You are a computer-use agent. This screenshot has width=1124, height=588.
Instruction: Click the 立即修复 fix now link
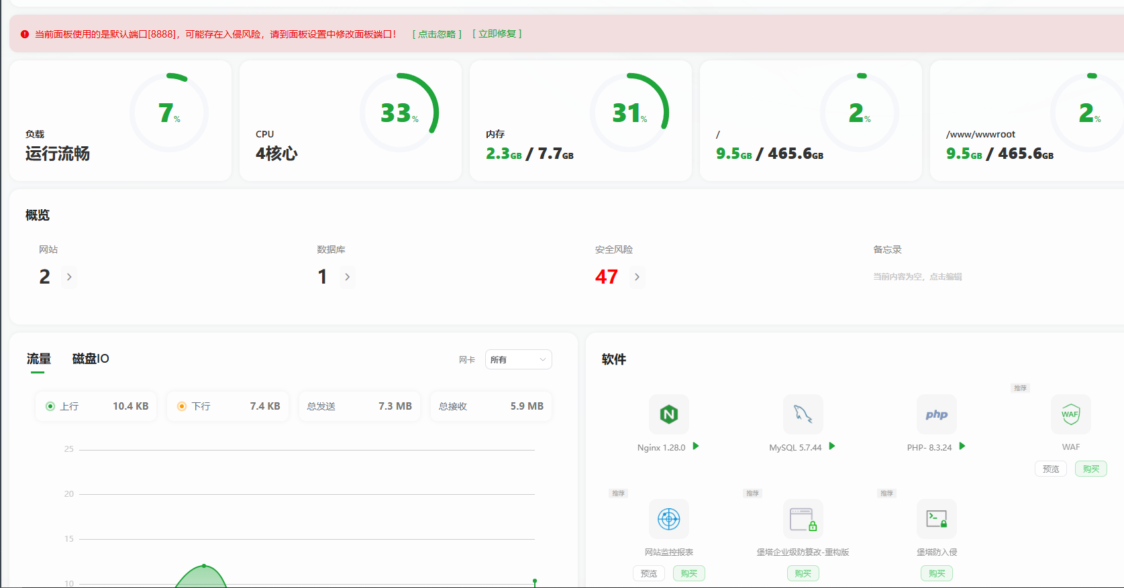tap(497, 34)
